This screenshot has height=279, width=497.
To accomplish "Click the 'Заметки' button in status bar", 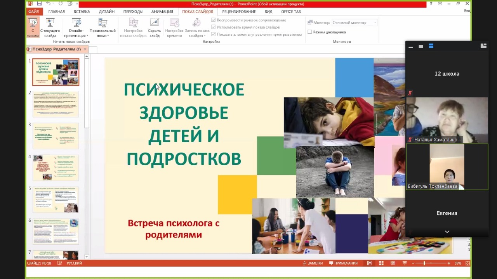I will tap(313, 263).
